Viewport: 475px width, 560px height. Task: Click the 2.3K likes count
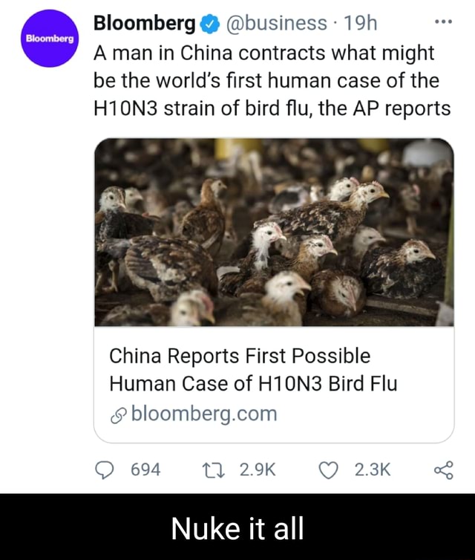[373, 470]
